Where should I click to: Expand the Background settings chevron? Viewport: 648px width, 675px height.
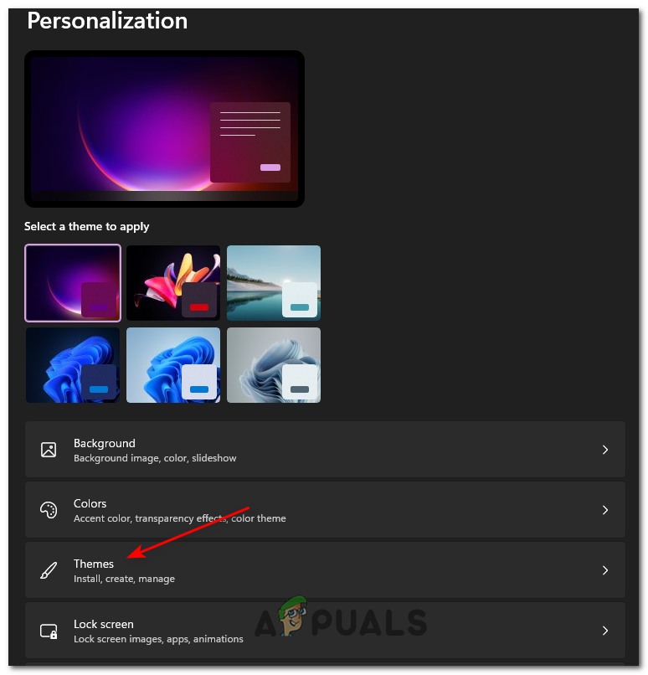point(605,450)
